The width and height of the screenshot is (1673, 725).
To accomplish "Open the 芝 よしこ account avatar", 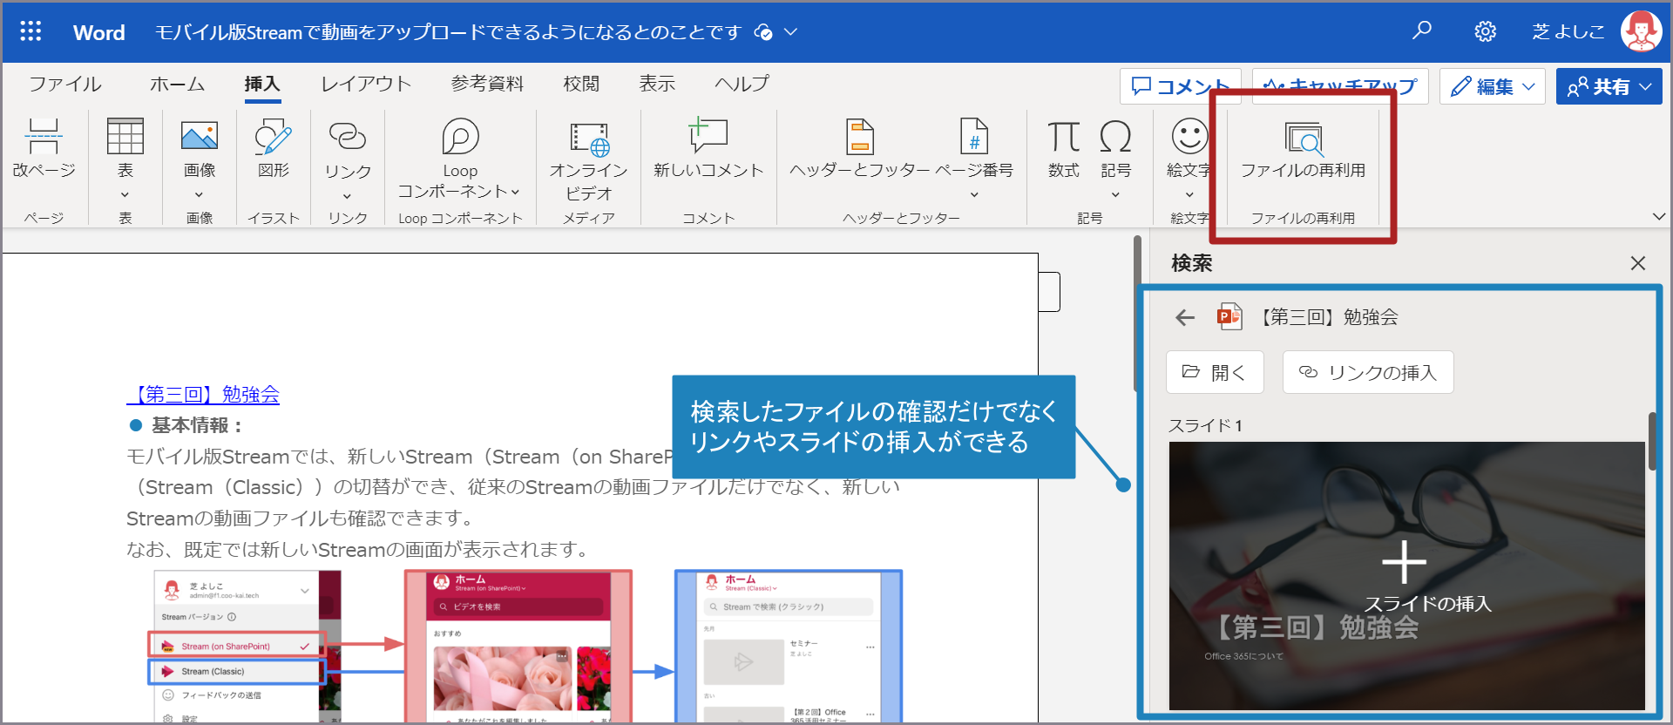I will tap(1641, 32).
